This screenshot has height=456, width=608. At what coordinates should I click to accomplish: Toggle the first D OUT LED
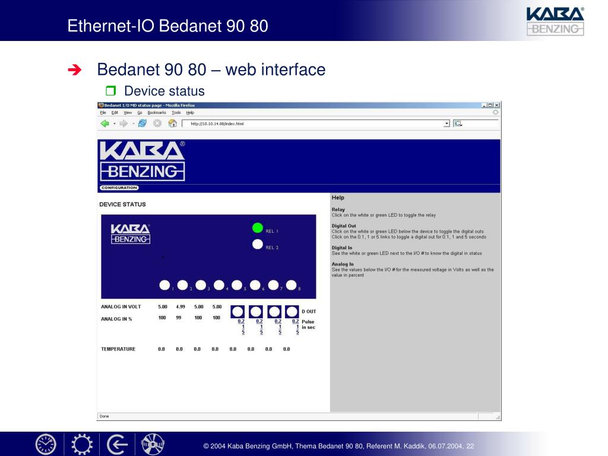[237, 311]
